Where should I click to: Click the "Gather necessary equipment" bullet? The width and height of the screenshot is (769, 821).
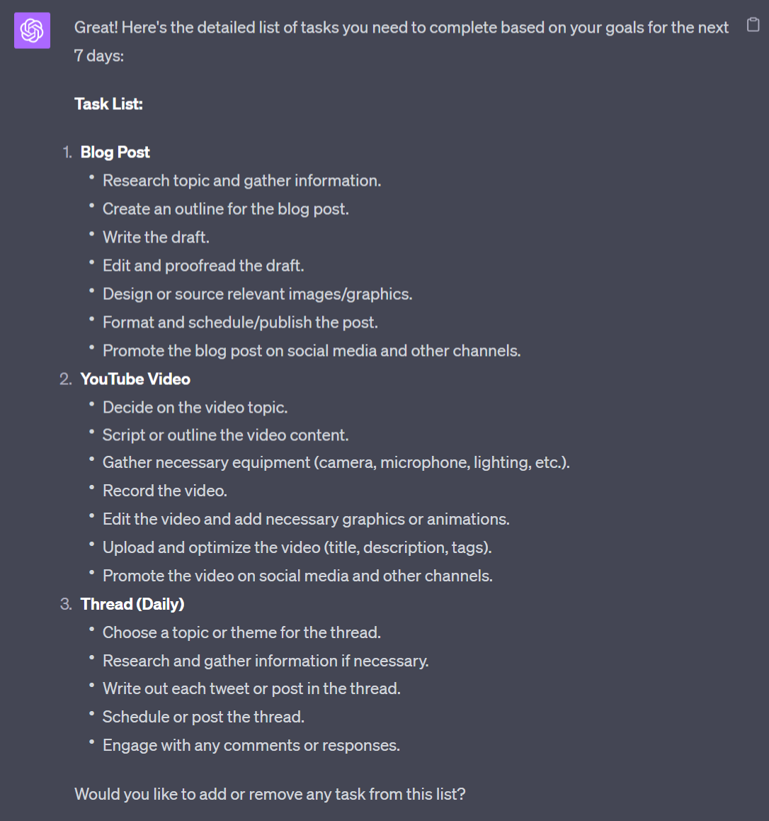(x=336, y=463)
